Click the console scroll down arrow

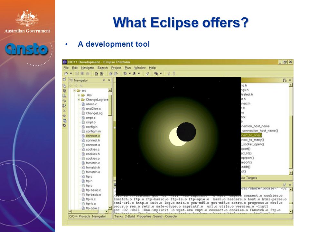pyautogui.click(x=291, y=211)
